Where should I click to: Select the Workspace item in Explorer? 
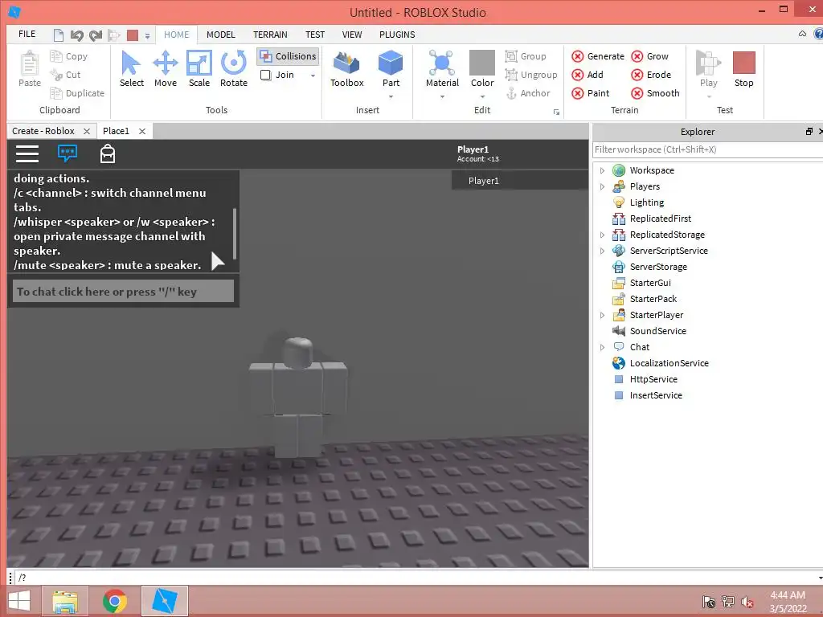652,170
